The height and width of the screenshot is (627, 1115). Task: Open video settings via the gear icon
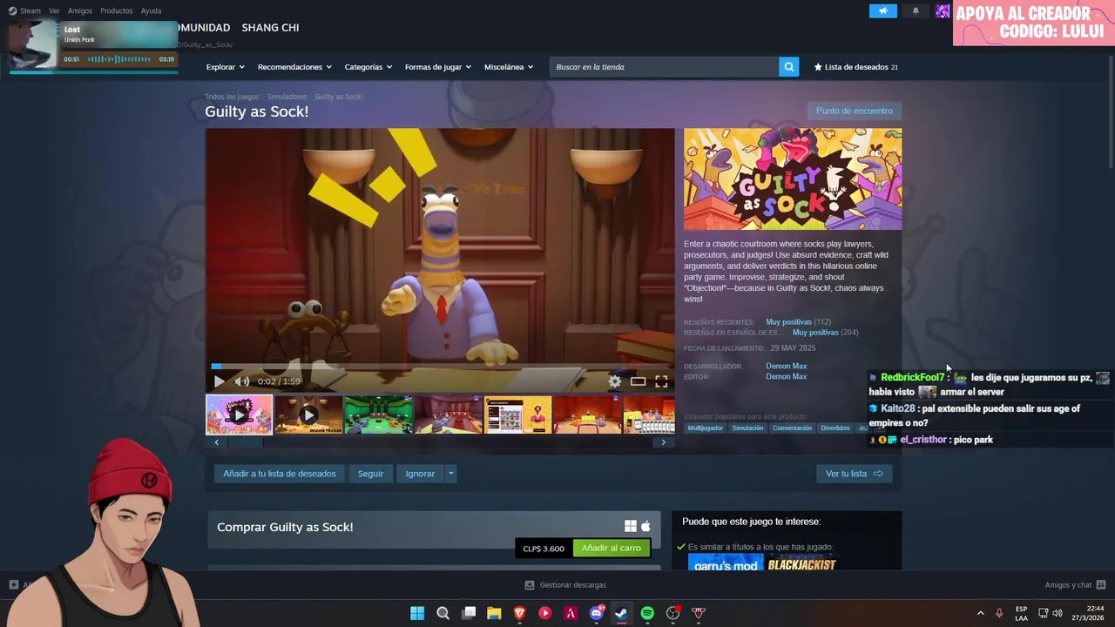[x=615, y=381]
